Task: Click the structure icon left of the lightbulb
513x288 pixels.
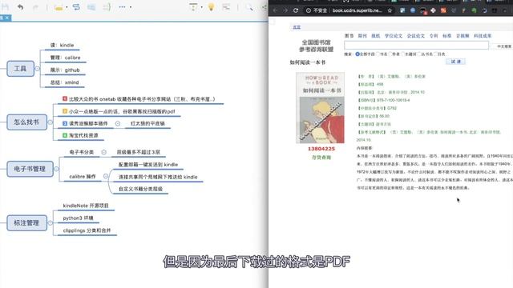Action: [193, 7]
